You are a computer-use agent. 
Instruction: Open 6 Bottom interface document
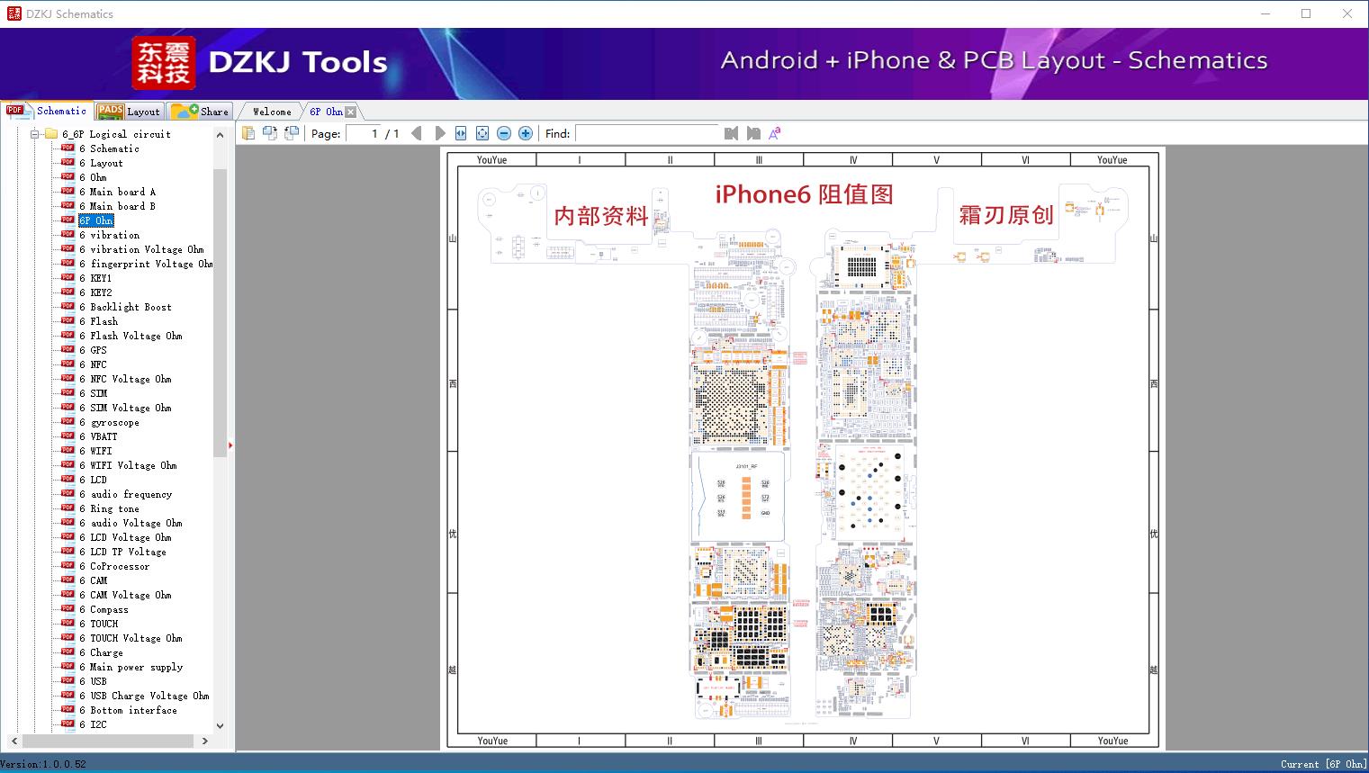[128, 710]
